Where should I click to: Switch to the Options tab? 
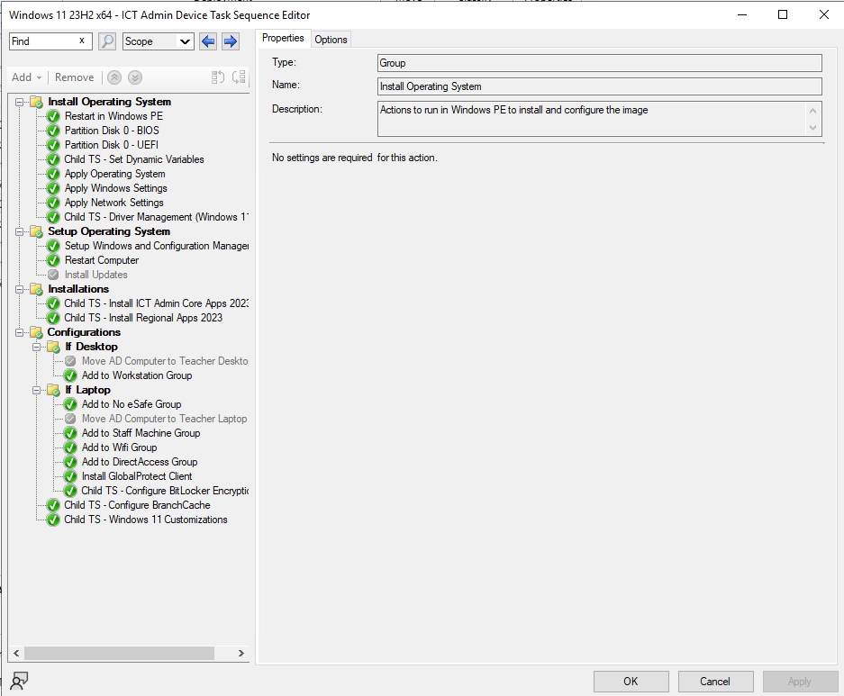click(x=331, y=39)
